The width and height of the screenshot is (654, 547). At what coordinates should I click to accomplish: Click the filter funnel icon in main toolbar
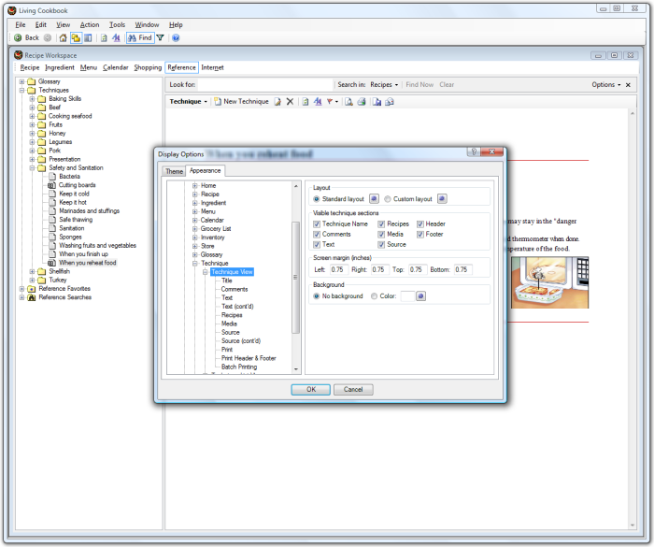(160, 38)
